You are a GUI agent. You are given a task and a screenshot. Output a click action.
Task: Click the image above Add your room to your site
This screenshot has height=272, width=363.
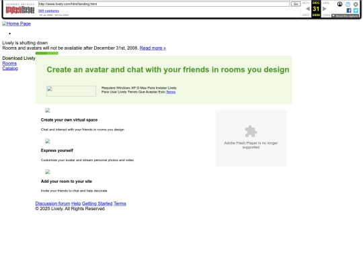pyautogui.click(x=48, y=172)
